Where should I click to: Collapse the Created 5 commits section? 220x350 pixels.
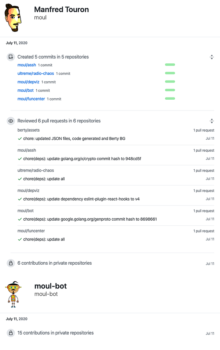[x=212, y=57]
